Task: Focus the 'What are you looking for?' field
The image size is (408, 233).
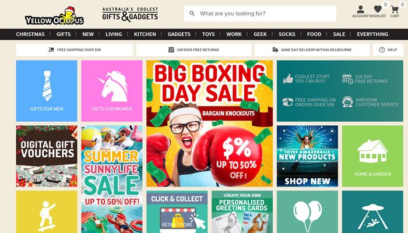Action: pos(260,13)
